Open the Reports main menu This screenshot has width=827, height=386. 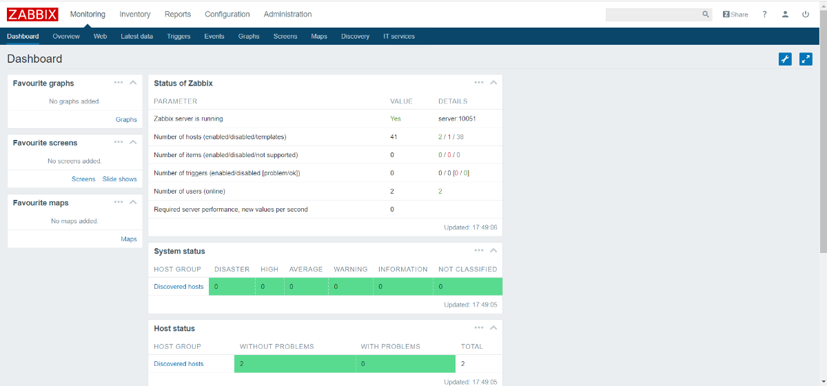point(178,14)
